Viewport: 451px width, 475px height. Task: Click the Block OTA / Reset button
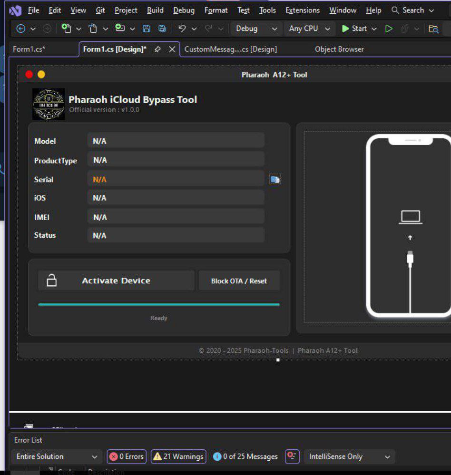239,281
